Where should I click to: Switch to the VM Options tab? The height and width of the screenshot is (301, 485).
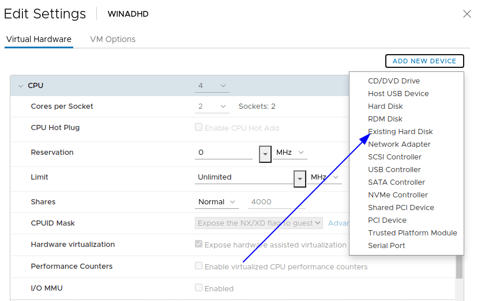[x=112, y=39]
